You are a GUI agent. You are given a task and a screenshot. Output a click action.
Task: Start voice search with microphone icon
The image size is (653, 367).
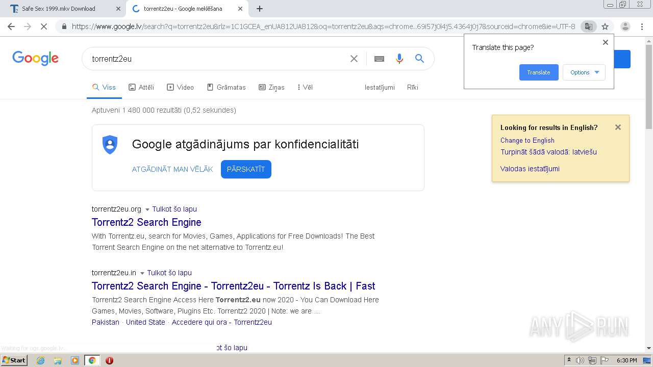coord(399,59)
